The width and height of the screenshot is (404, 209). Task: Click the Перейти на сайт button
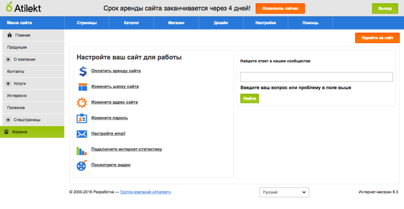click(377, 38)
